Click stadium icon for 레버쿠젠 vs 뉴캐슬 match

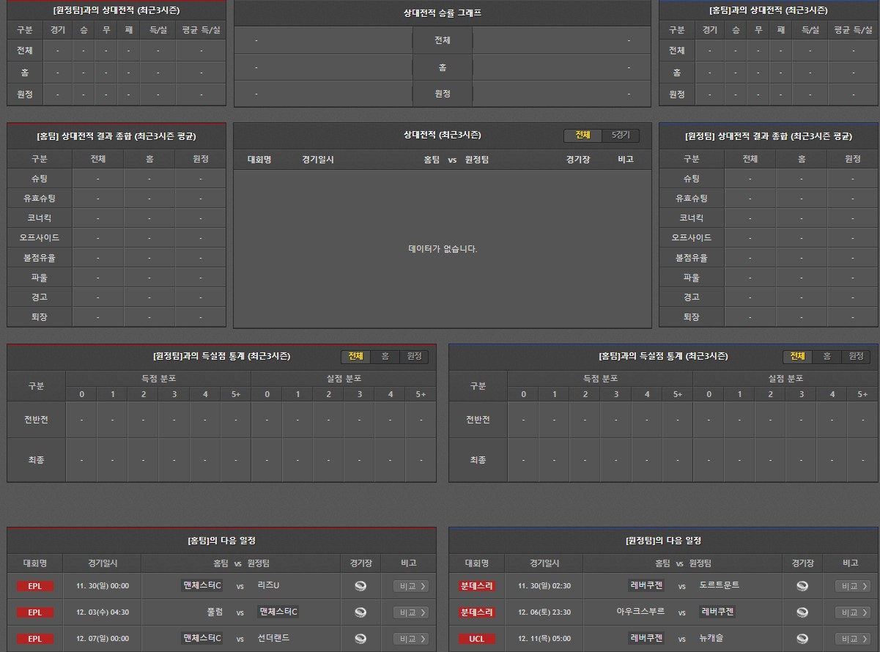802,639
